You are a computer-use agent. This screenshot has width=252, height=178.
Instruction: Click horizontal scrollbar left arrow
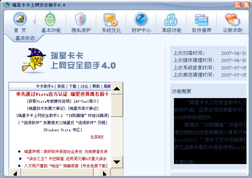(x=15, y=173)
